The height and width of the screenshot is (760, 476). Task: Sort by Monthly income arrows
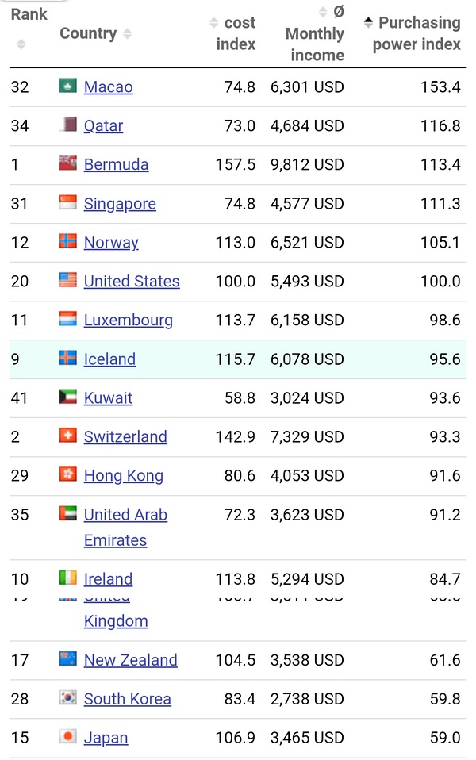pos(323,12)
